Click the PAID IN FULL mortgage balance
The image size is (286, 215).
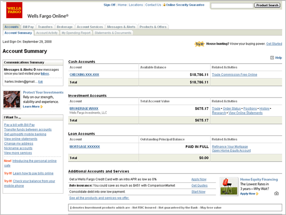click(197, 147)
